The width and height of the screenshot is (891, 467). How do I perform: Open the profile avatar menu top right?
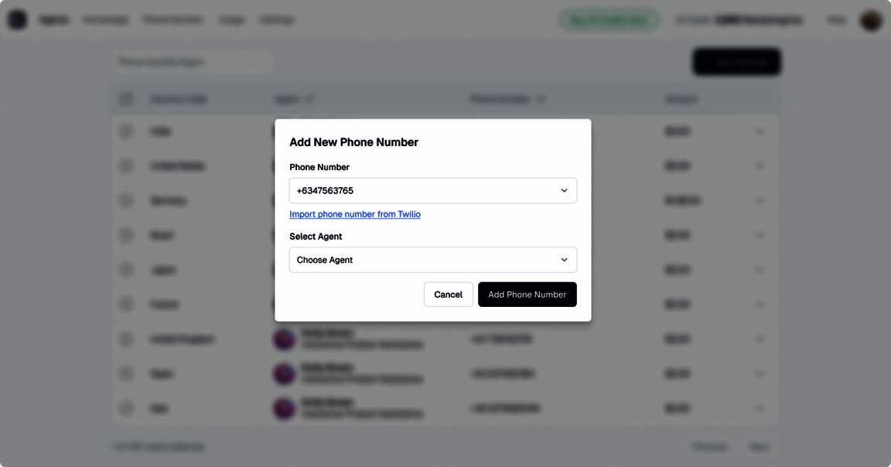871,19
